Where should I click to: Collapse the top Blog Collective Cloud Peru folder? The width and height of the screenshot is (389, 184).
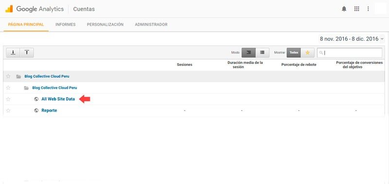point(18,77)
